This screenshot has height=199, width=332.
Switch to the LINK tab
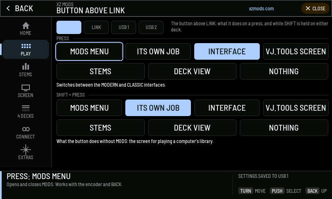[x=96, y=27]
